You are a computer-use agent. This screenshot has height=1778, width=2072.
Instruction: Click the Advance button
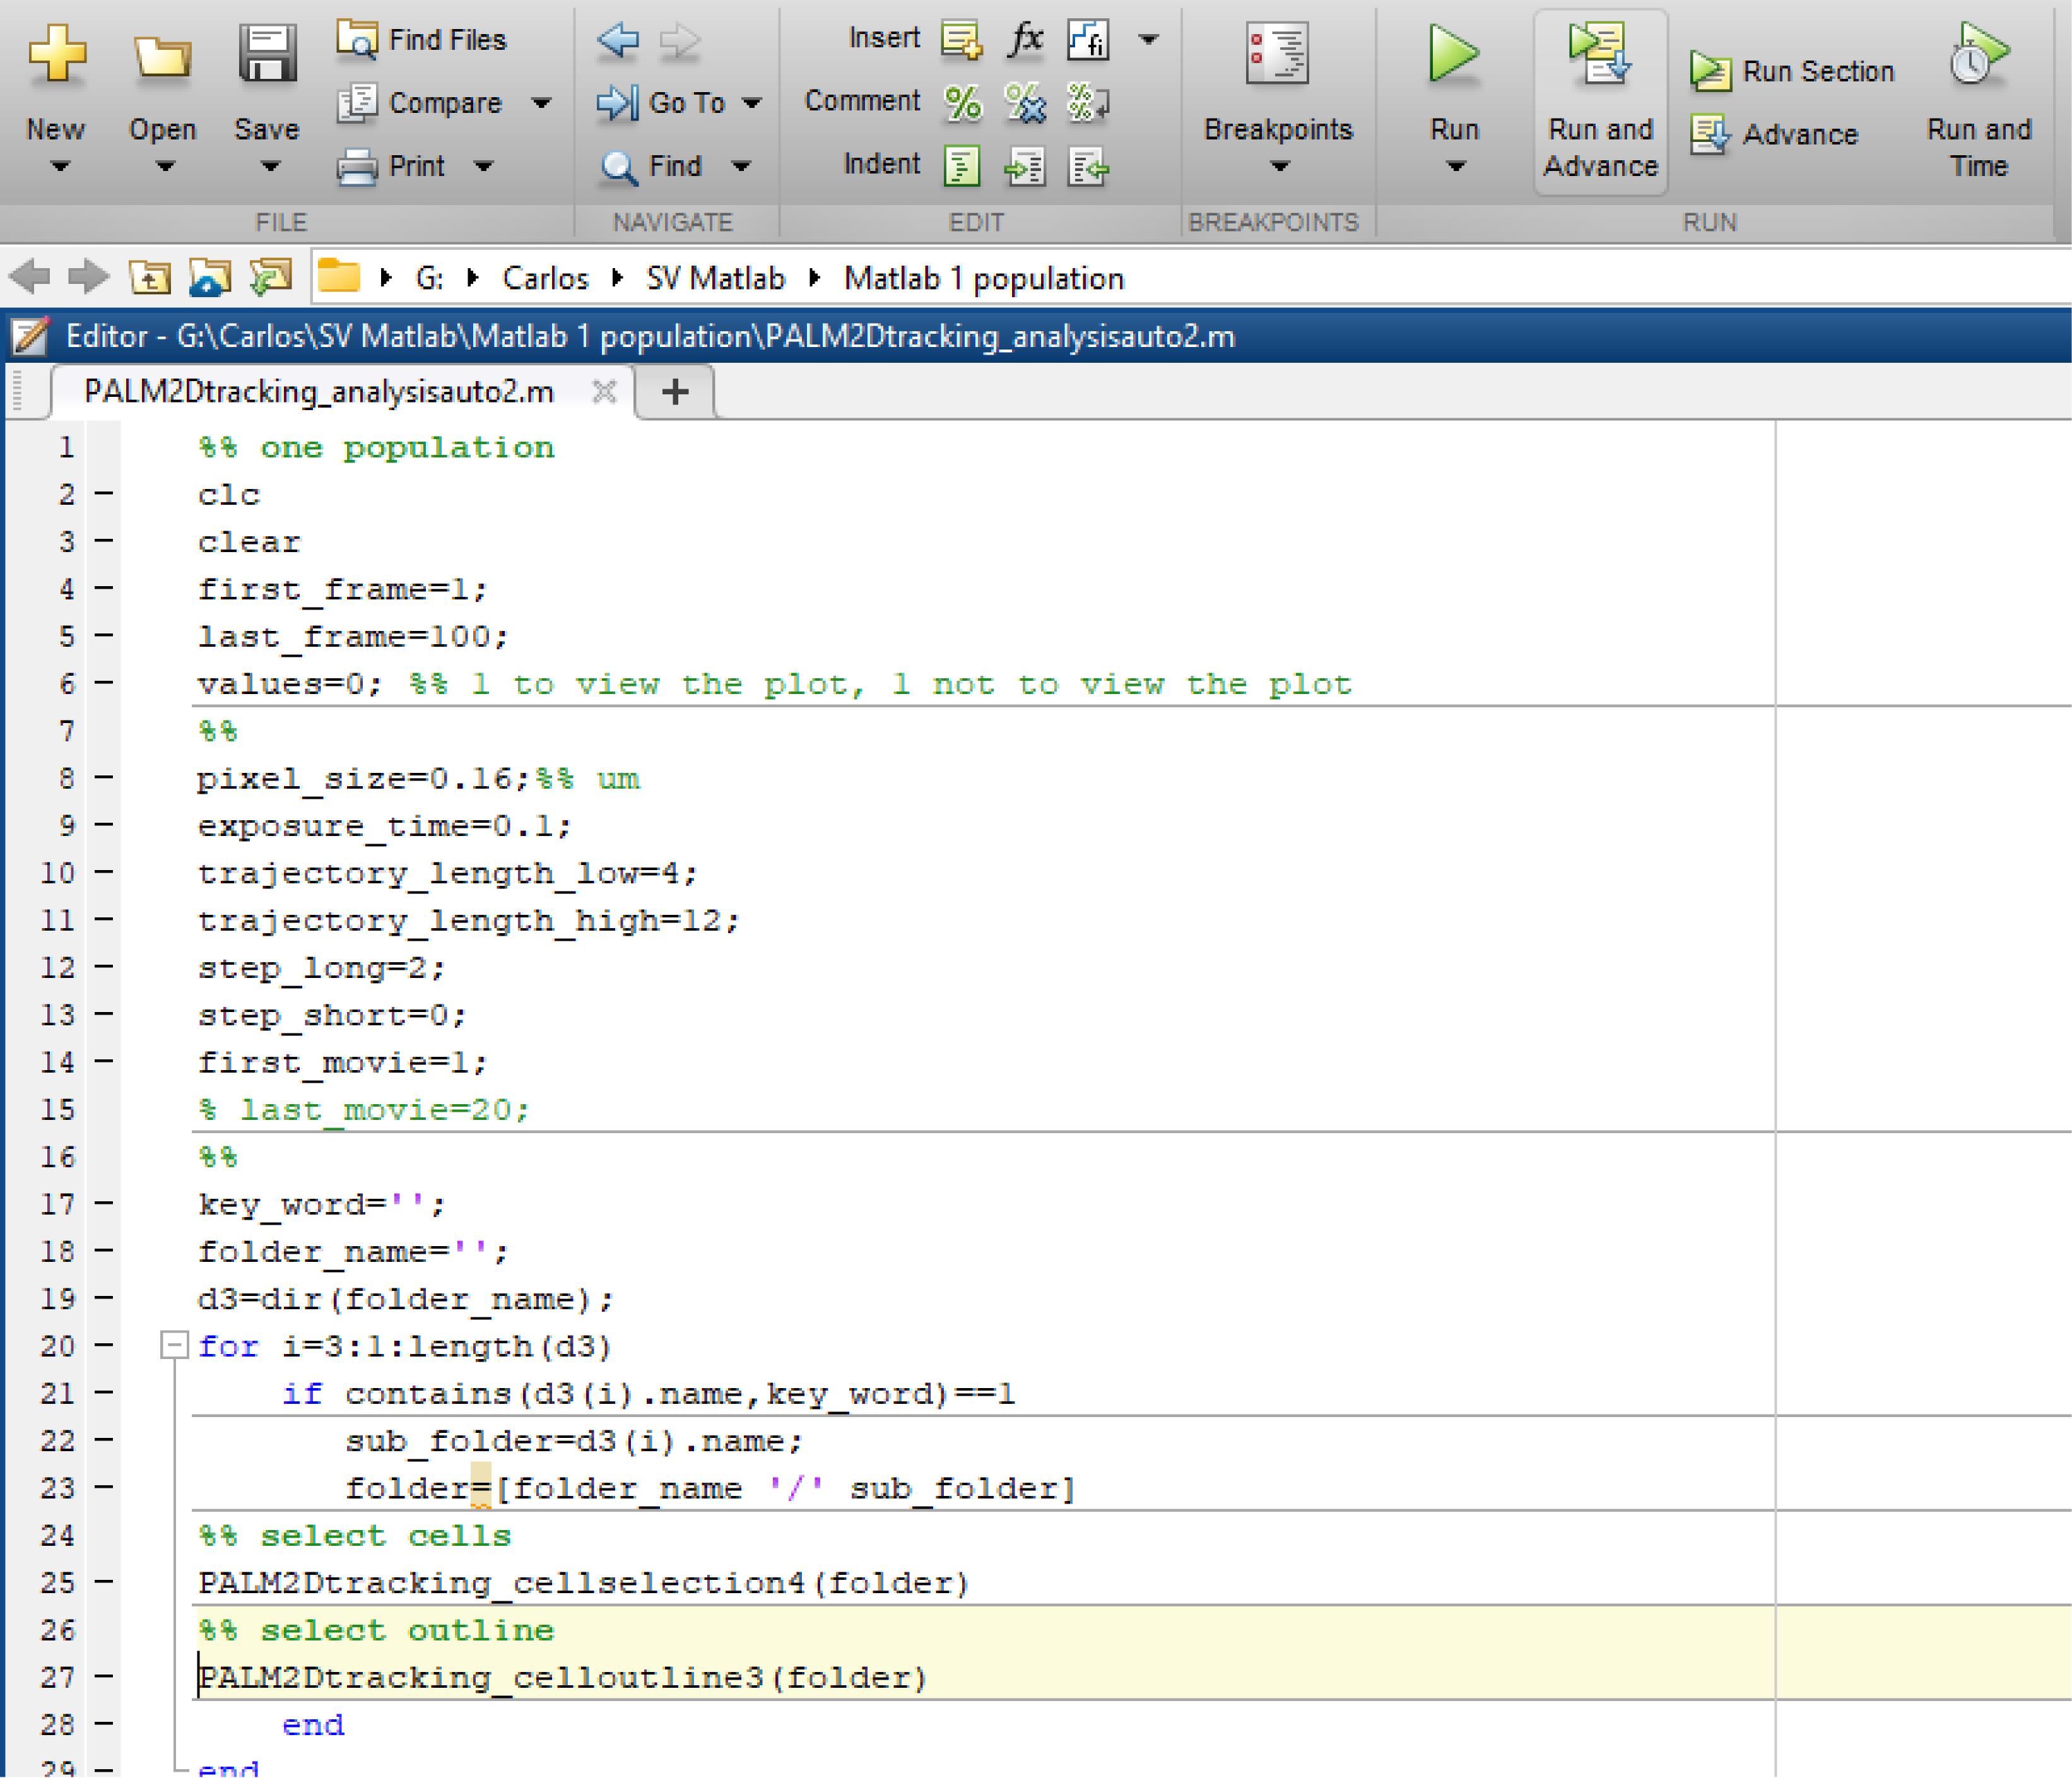(1774, 134)
